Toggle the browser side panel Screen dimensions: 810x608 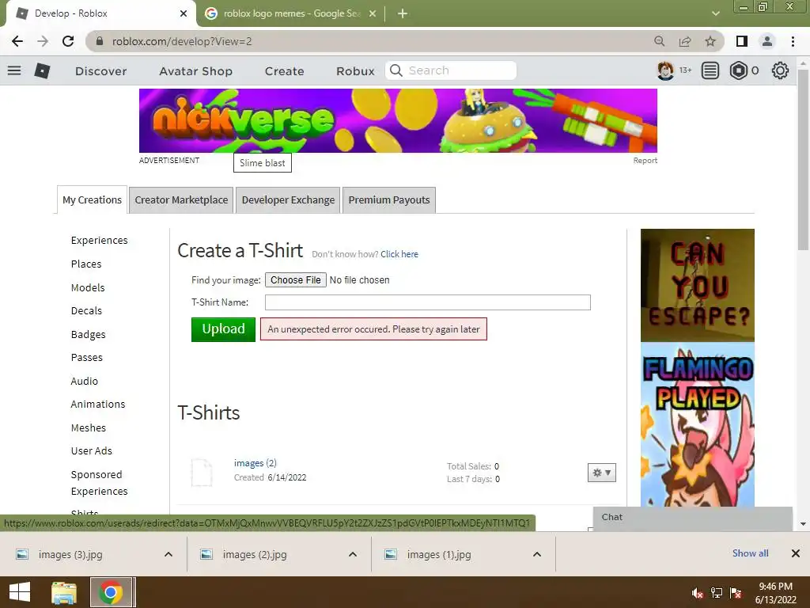pos(742,41)
